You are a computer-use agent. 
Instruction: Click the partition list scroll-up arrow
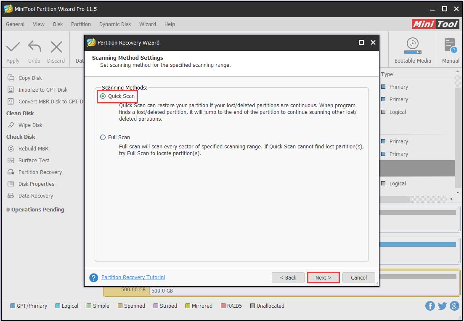[x=458, y=71]
